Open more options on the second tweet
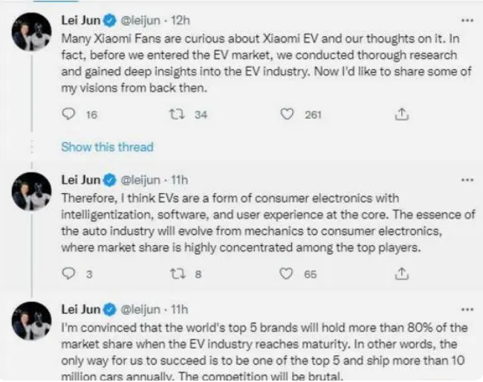Image resolution: width=483 pixels, height=382 pixels. coord(467,180)
